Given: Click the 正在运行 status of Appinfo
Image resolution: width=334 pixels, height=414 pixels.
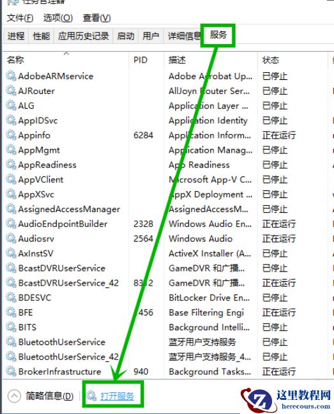Looking at the screenshot, I should [279, 135].
